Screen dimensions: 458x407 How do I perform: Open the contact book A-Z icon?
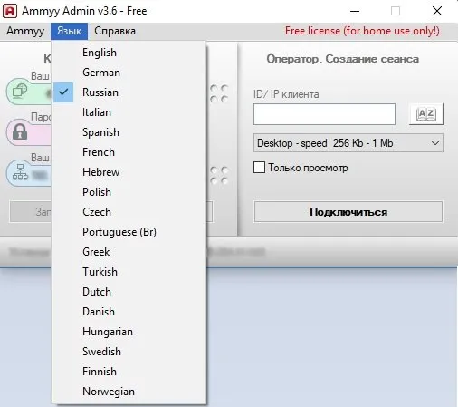(426, 114)
